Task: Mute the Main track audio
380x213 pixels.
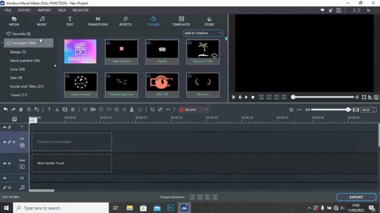Action: 9,163
